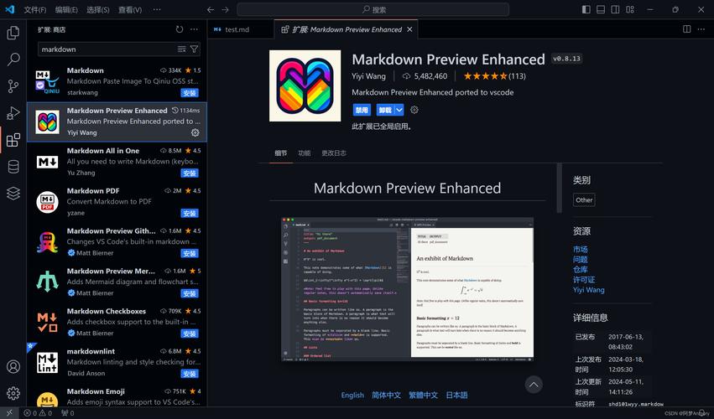Switch readme to 日本語
This screenshot has height=419, width=714.
(x=456, y=395)
